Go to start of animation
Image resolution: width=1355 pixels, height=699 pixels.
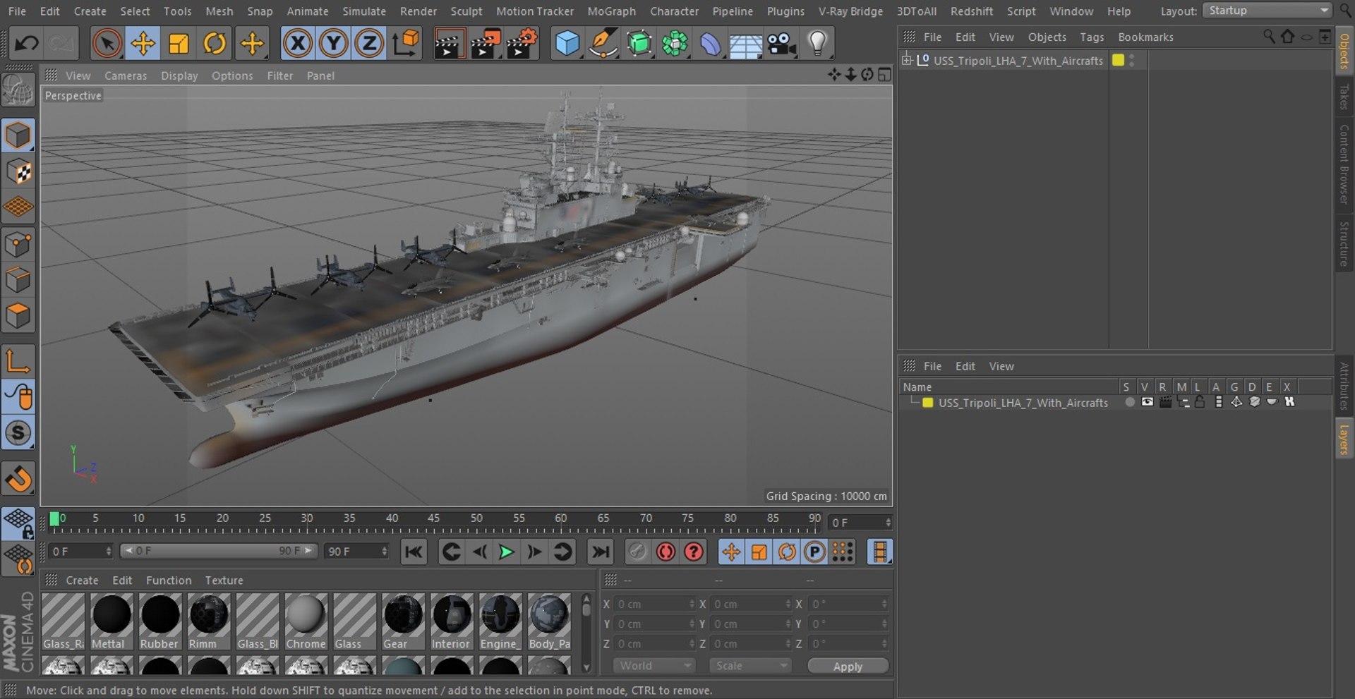click(x=414, y=552)
